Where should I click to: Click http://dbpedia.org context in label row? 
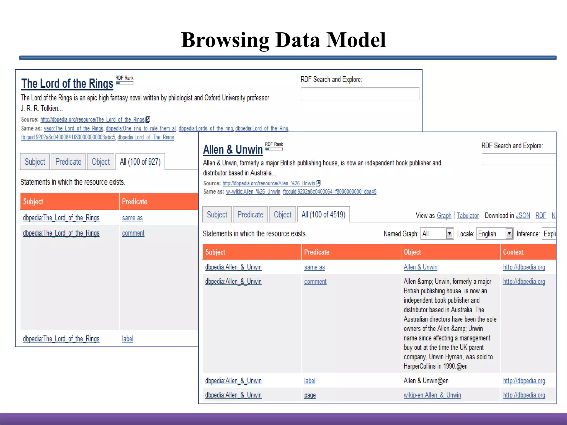pos(524,381)
